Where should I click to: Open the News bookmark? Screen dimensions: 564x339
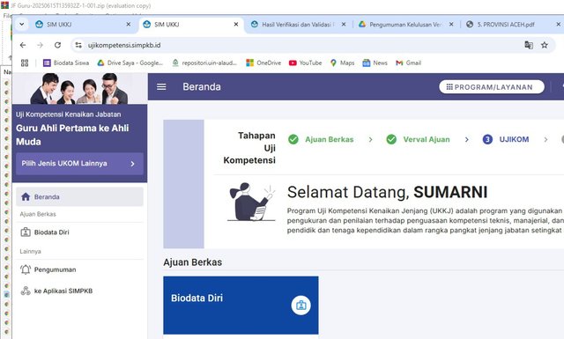tap(375, 63)
